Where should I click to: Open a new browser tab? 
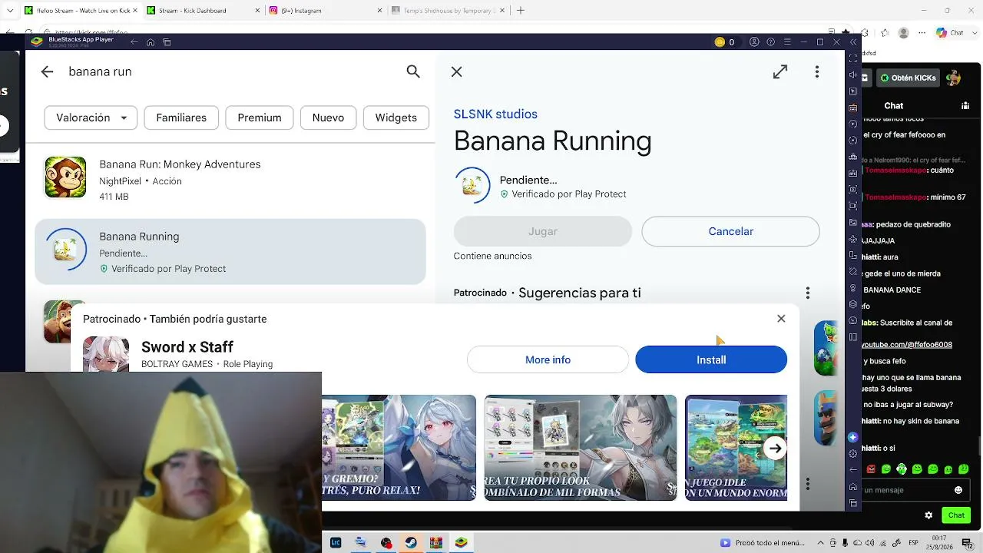click(x=521, y=10)
